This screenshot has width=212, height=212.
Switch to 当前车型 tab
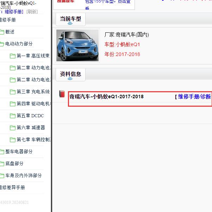(70, 19)
